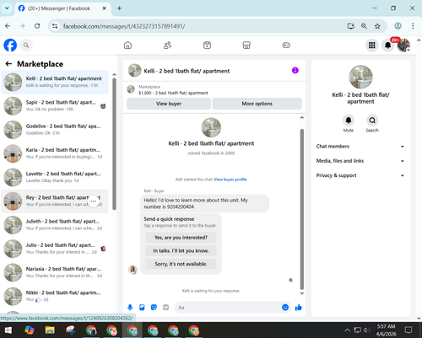
Task: Mute the chat with Kelli
Action: (x=349, y=121)
